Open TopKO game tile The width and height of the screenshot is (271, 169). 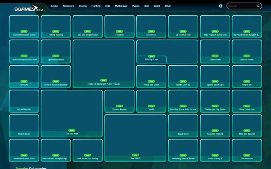[151, 101]
